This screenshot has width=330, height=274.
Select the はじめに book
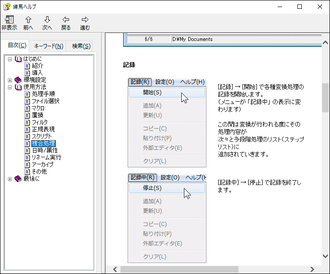(x=33, y=59)
